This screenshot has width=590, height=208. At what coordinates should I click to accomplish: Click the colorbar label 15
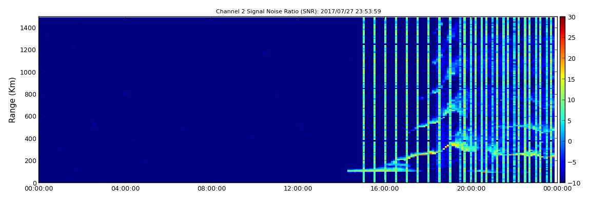(x=572, y=79)
